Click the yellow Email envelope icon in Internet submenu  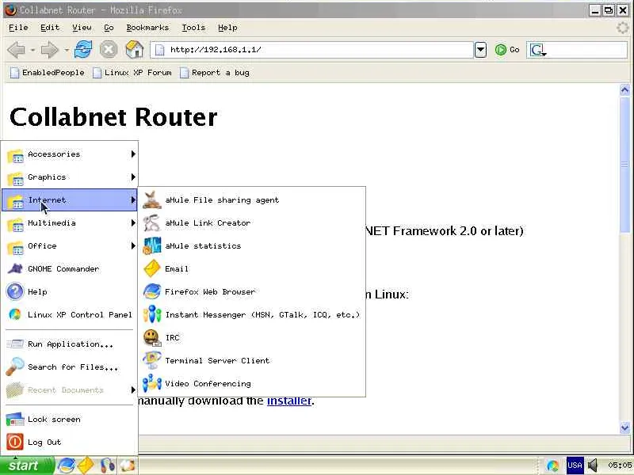point(152,269)
